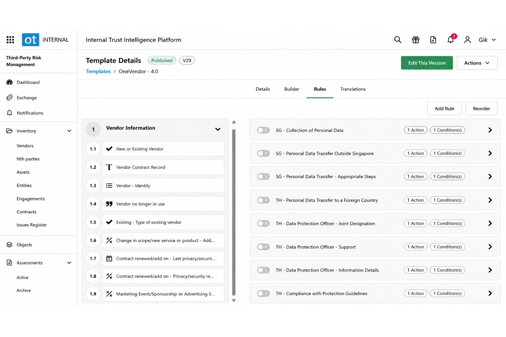Toggle TH - Compliance with Protection Guidelines rule

(x=263, y=293)
